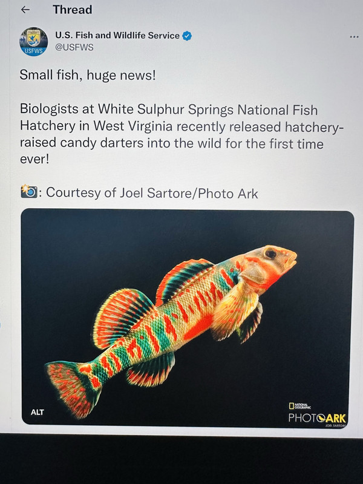Viewport: 363px width, 484px height.
Task: Click the @USFWS handle
Action: tap(74, 48)
